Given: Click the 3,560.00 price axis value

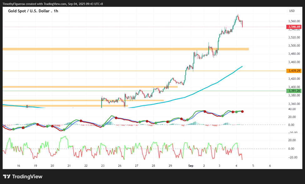Looking at the screenshot, I should pyautogui.click(x=294, y=21).
